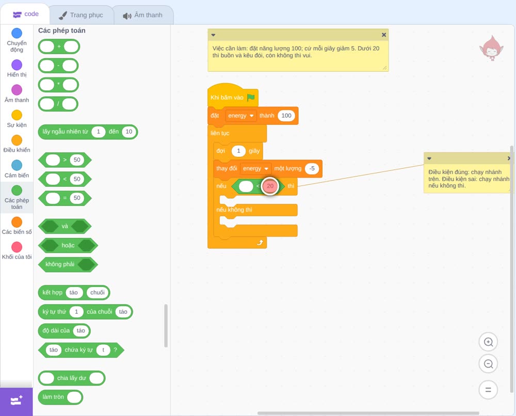Reset workspace zoom to default

[488, 390]
